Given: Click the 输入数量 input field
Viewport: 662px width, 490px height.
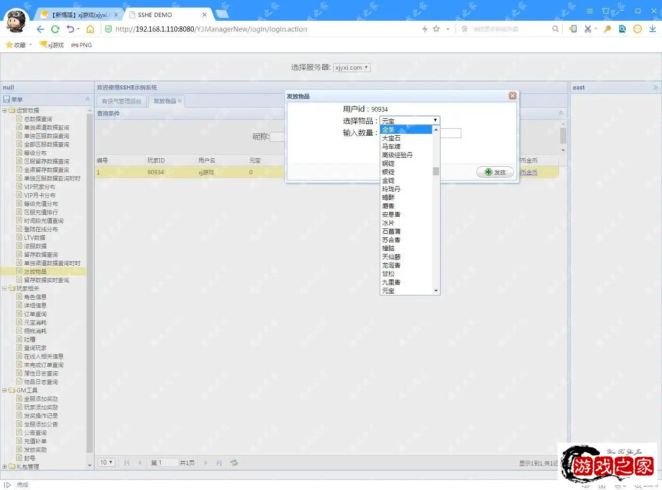Looking at the screenshot, I should (450, 133).
